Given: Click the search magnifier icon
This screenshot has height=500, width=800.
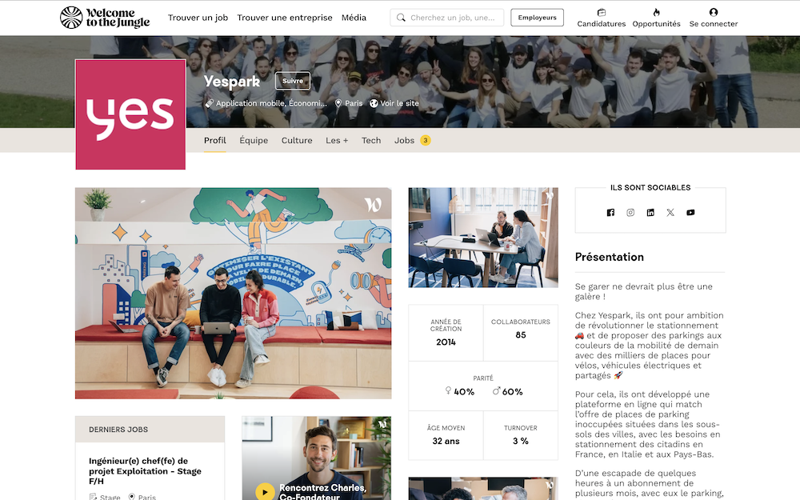Looking at the screenshot, I should click(401, 18).
